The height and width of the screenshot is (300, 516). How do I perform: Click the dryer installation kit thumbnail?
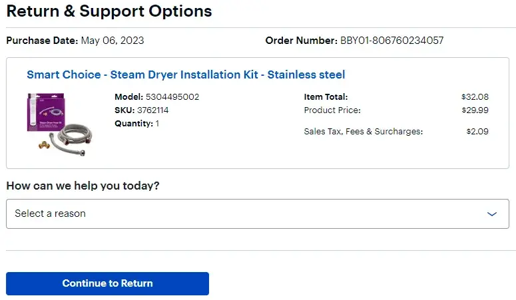(x=59, y=124)
